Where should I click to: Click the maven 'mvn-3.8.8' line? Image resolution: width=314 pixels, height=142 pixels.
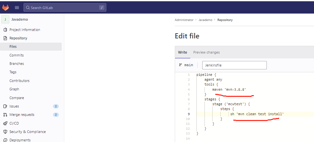(229, 89)
